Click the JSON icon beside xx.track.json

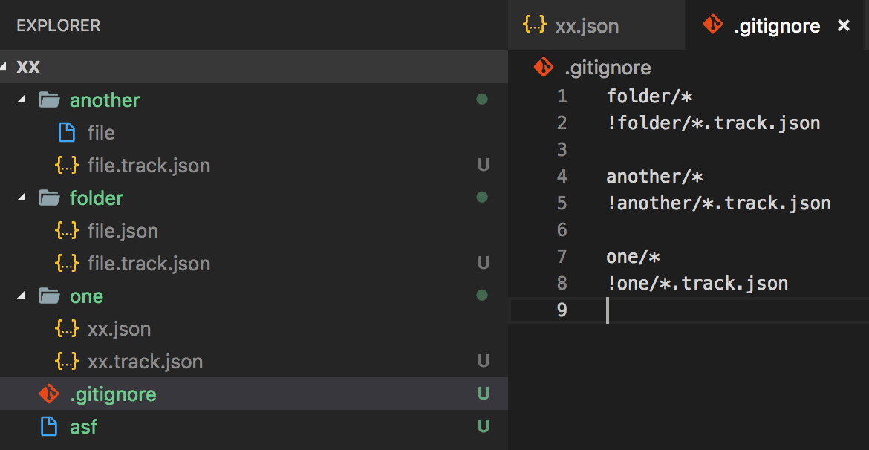coord(67,362)
